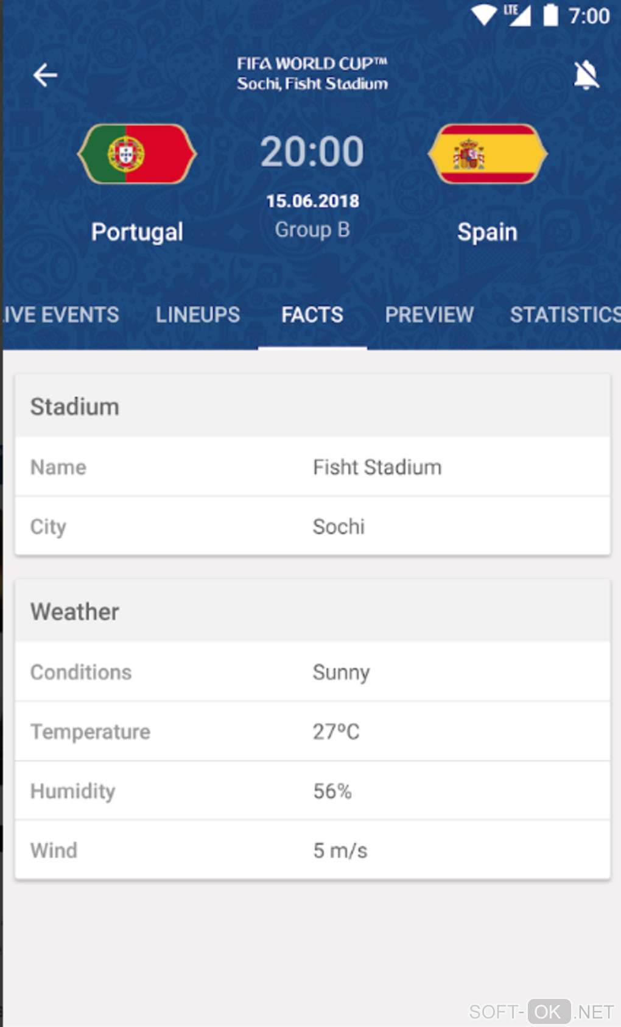Open the Lineups tab

click(x=198, y=315)
